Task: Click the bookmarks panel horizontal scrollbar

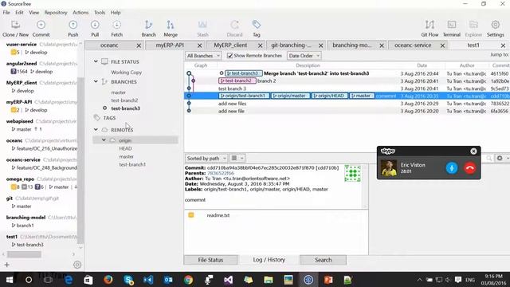Action: coord(25,254)
